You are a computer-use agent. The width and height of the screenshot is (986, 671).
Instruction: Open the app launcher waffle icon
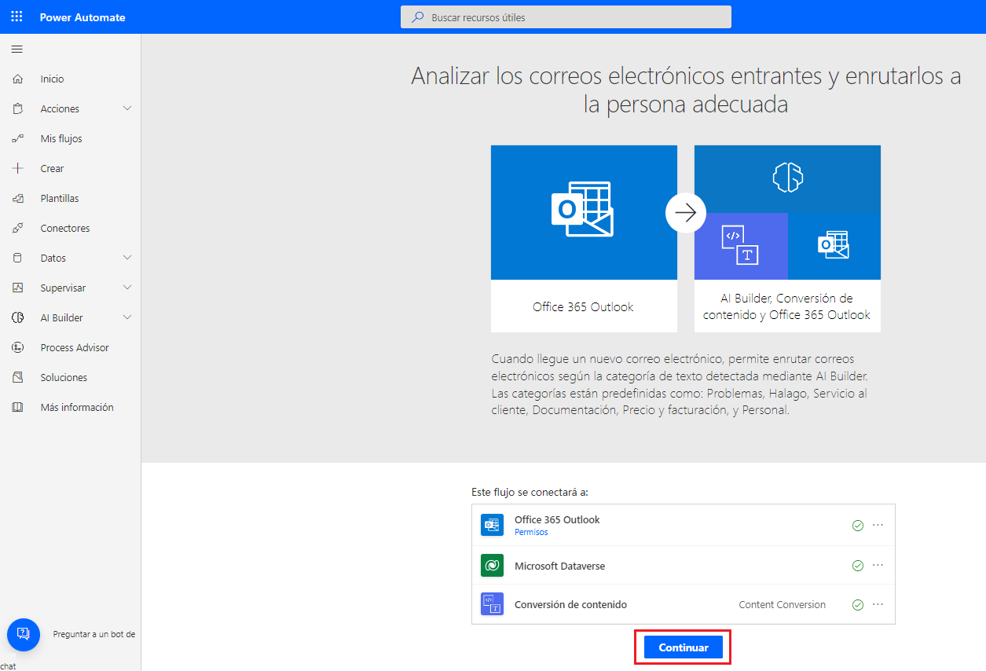pyautogui.click(x=16, y=16)
